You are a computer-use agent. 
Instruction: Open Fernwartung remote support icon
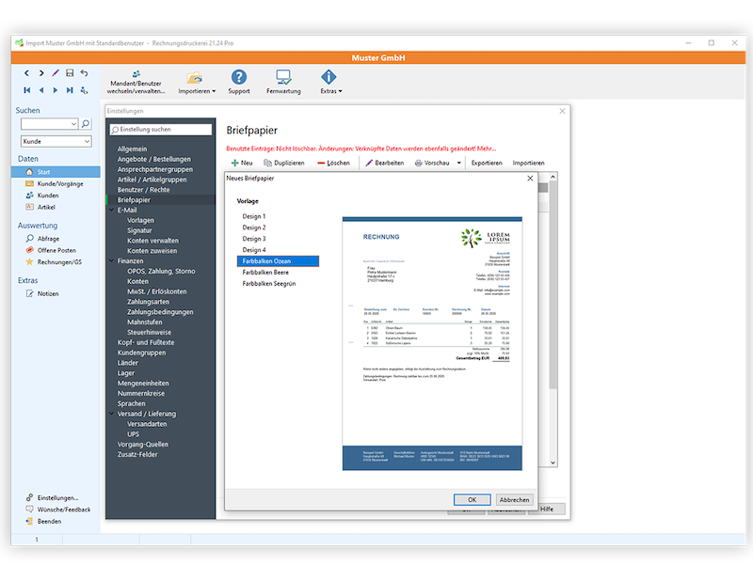pyautogui.click(x=283, y=78)
